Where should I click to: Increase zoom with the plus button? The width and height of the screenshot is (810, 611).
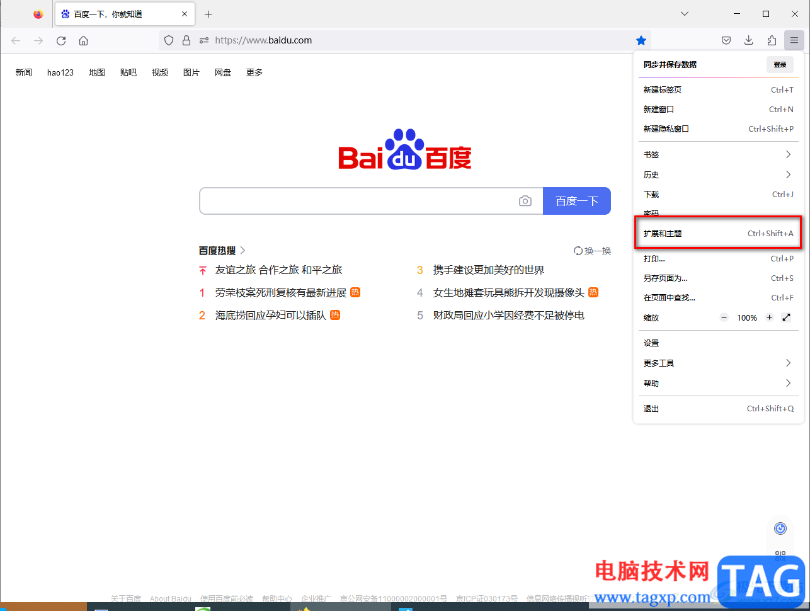coord(769,317)
